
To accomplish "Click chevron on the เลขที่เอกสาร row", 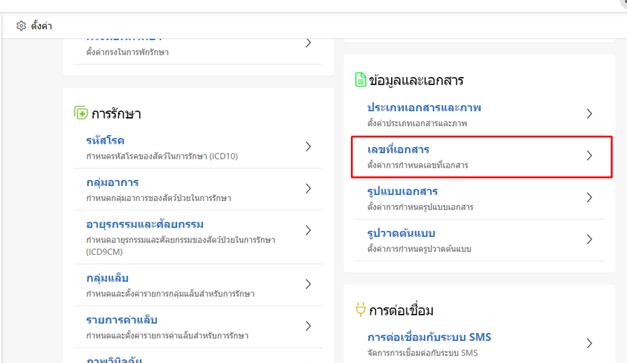I will pyautogui.click(x=590, y=156).
